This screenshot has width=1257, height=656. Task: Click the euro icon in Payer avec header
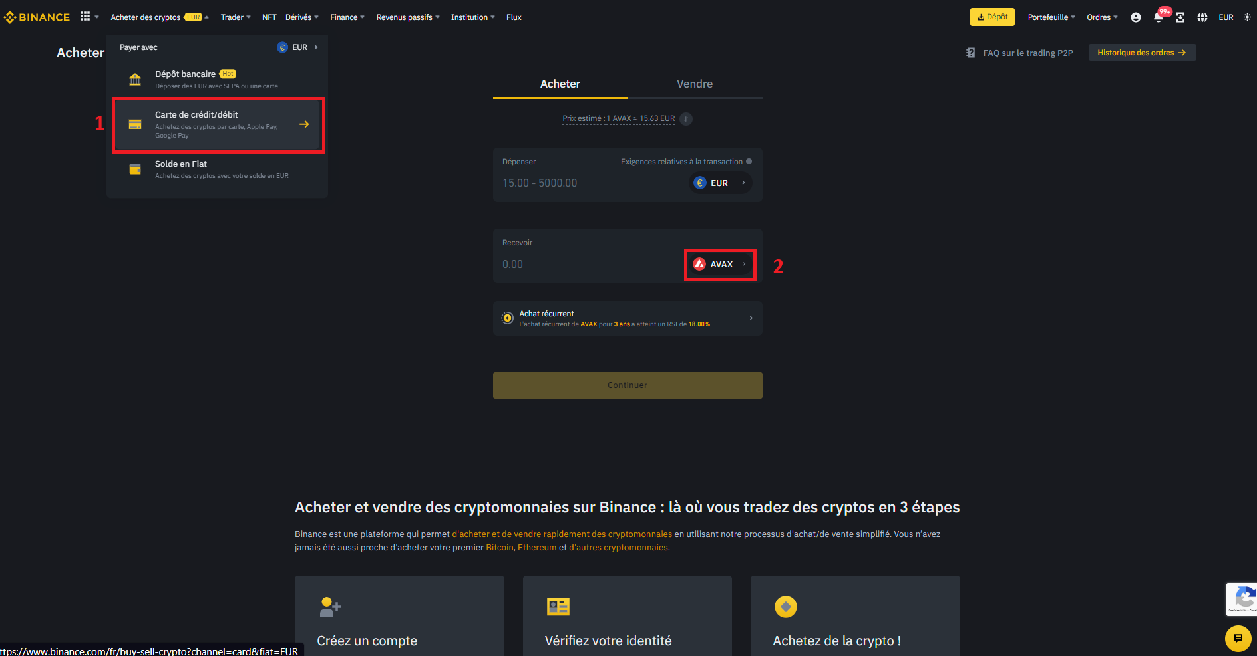pos(283,47)
